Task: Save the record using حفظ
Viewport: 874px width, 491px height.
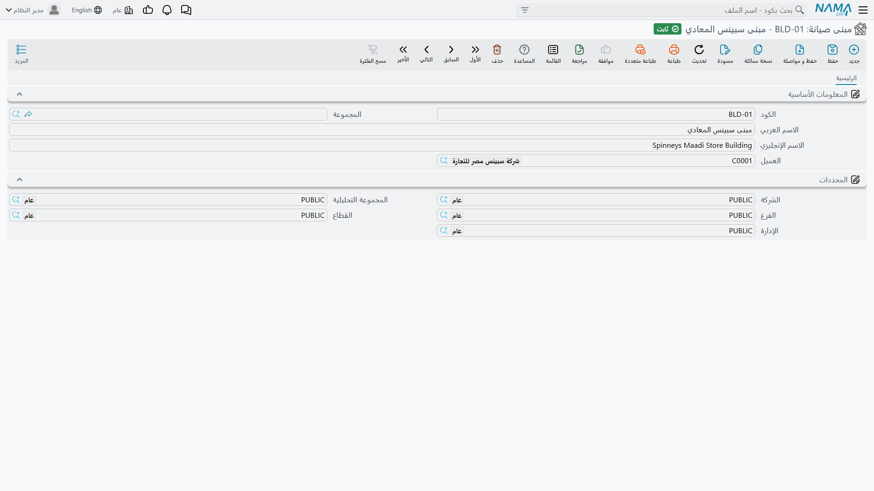Action: 833,54
